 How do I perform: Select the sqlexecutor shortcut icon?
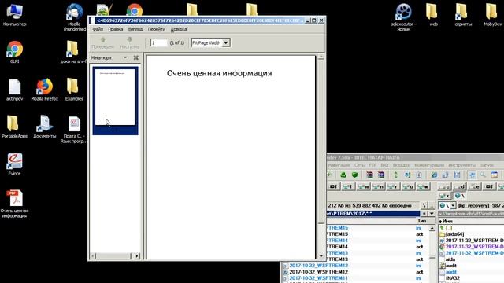pos(403,17)
